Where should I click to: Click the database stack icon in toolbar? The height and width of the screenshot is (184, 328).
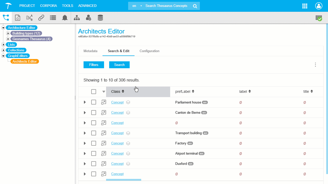click(x=100, y=18)
